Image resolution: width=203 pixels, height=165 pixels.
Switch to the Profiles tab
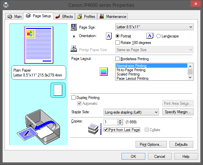[86, 16]
